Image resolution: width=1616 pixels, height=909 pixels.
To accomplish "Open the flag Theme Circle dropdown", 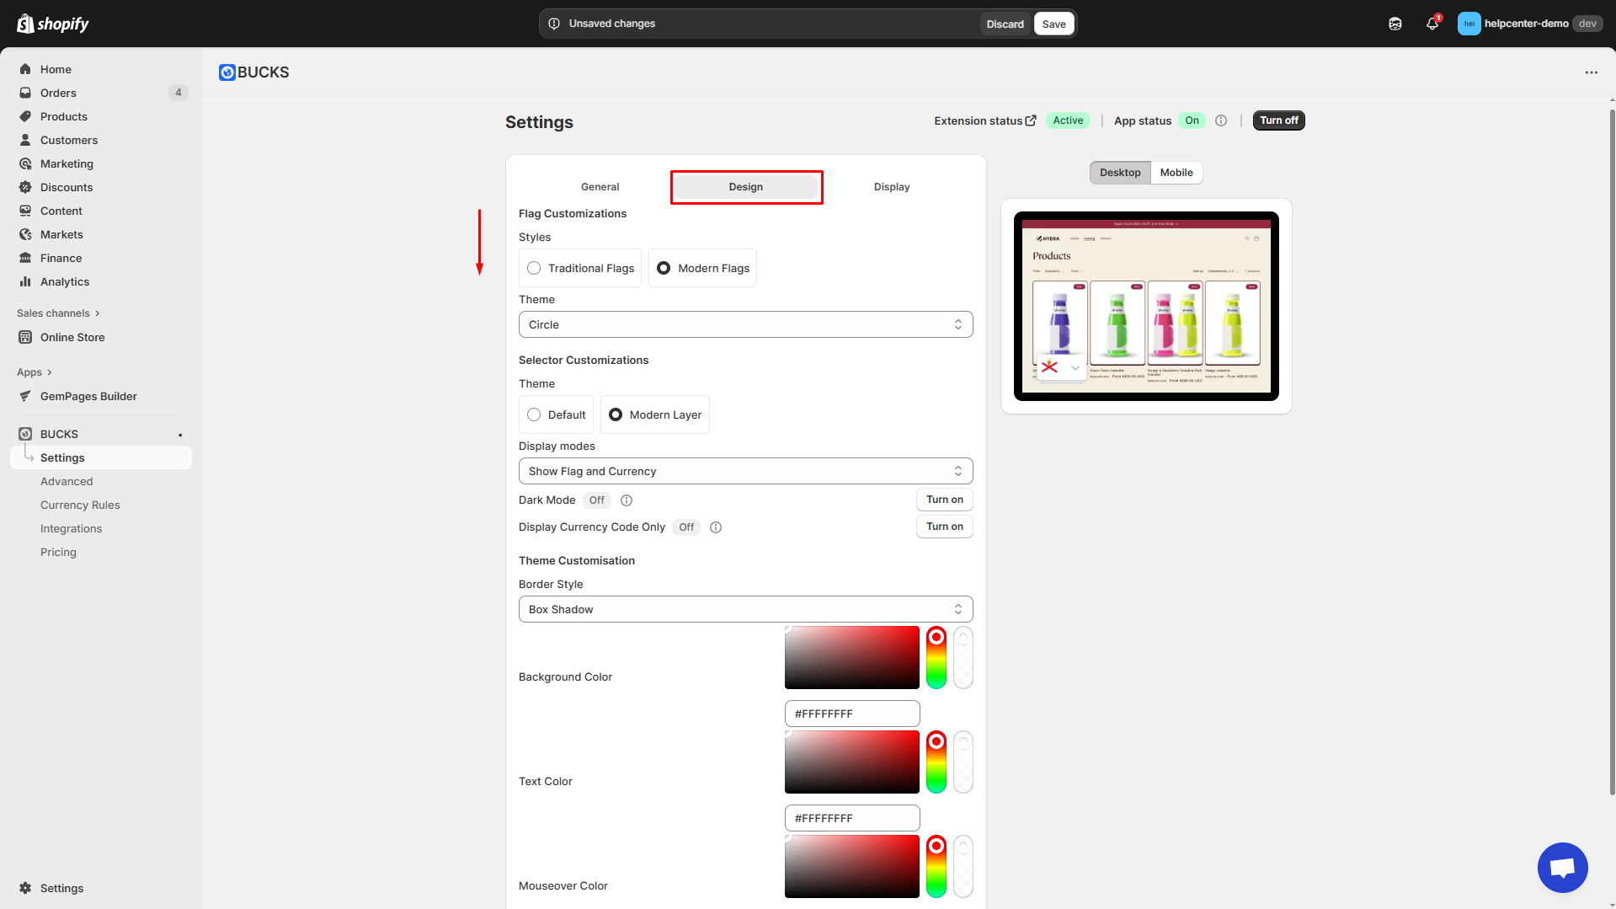I will tap(745, 324).
